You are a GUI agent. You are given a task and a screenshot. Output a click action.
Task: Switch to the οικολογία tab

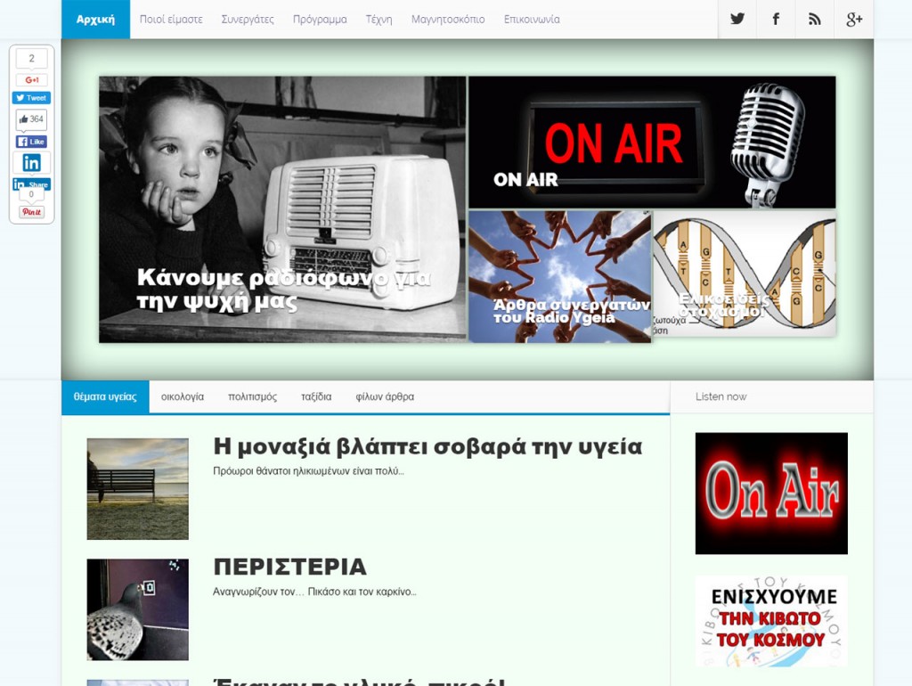click(x=183, y=396)
